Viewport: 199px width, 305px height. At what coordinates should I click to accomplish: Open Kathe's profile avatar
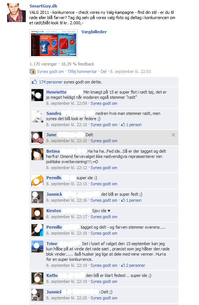pos(37,278)
